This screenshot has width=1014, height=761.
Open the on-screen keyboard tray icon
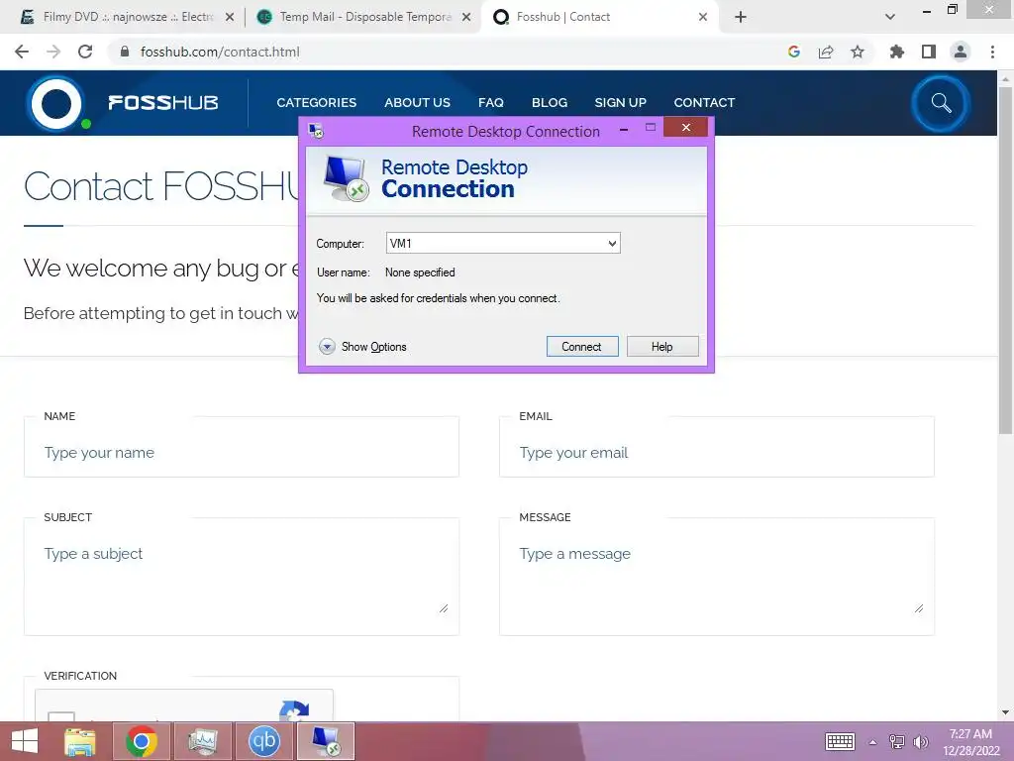(840, 741)
